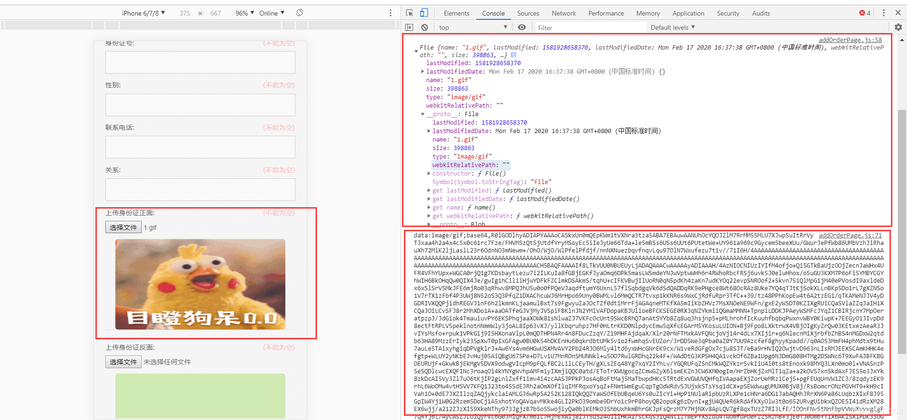This screenshot has width=907, height=420.
Task: Click the info icon next to File object
Action: (x=513, y=55)
